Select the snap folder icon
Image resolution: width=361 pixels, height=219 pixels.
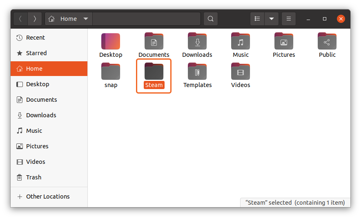click(x=111, y=72)
